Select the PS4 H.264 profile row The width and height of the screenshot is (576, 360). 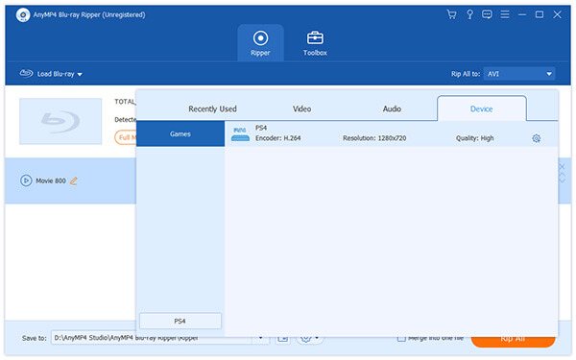click(392, 133)
